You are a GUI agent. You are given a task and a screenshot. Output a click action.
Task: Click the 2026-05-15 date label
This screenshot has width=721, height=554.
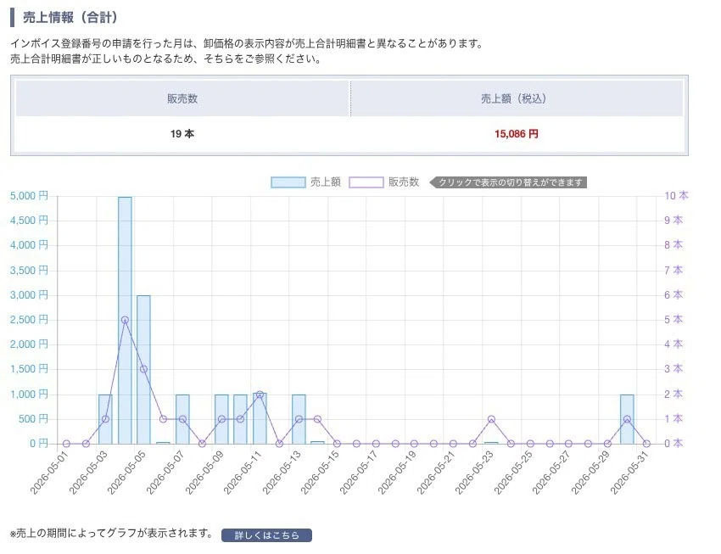coord(321,473)
